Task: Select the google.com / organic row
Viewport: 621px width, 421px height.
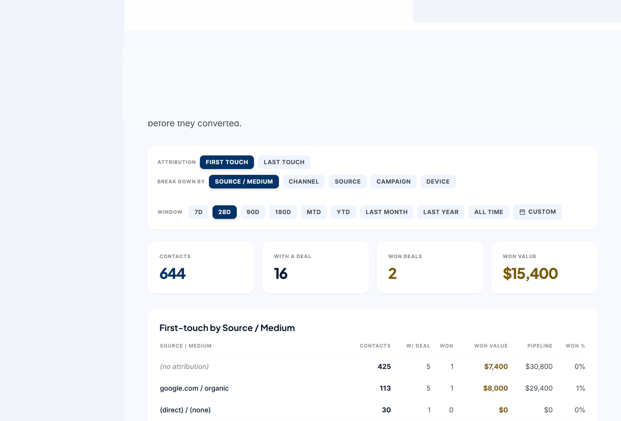Action: 372,389
